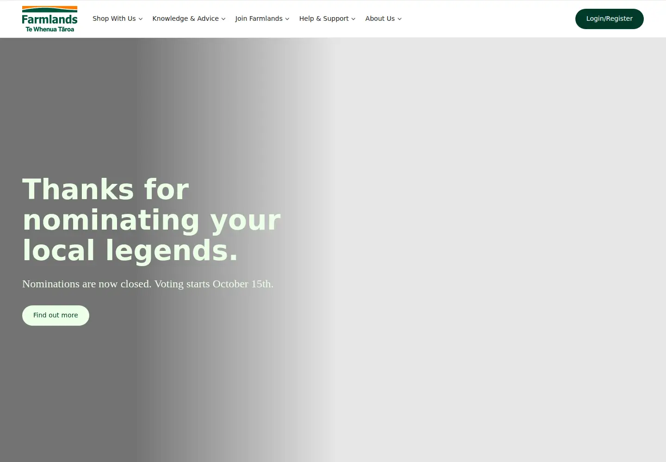666x462 pixels.
Task: Click the Find out more button
Action: (x=55, y=316)
